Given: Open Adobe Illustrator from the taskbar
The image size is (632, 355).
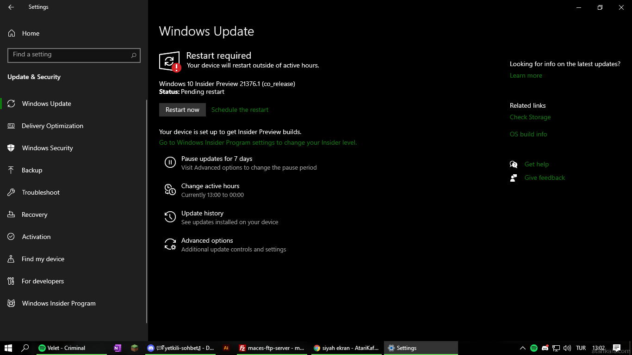Looking at the screenshot, I should click(226, 348).
